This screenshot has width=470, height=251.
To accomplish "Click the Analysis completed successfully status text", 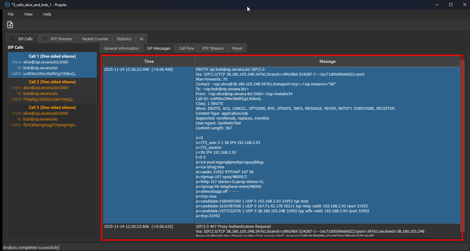I will click(x=31, y=247).
